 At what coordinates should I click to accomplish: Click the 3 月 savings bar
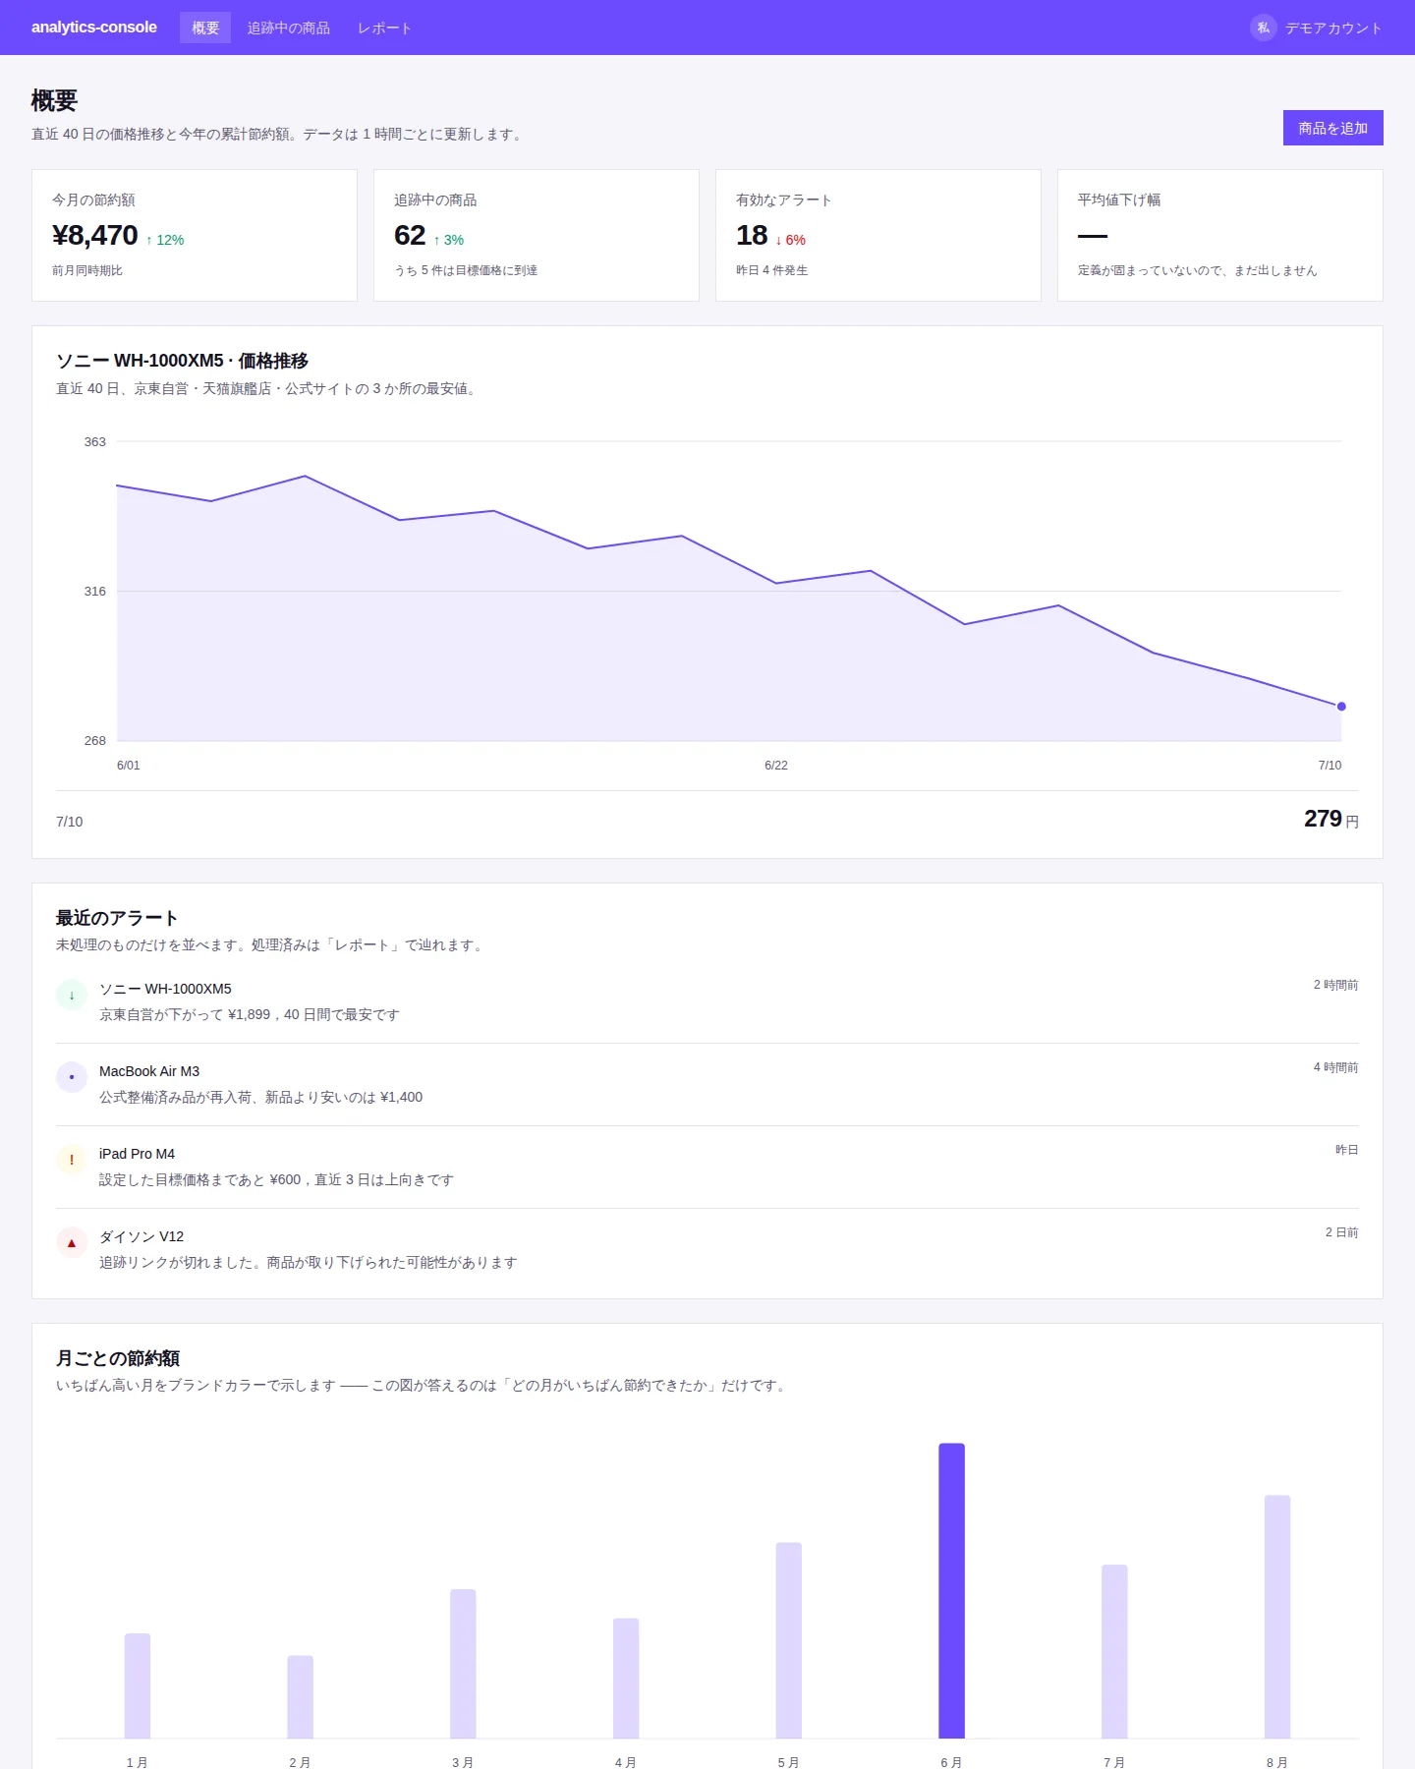coord(463,1664)
